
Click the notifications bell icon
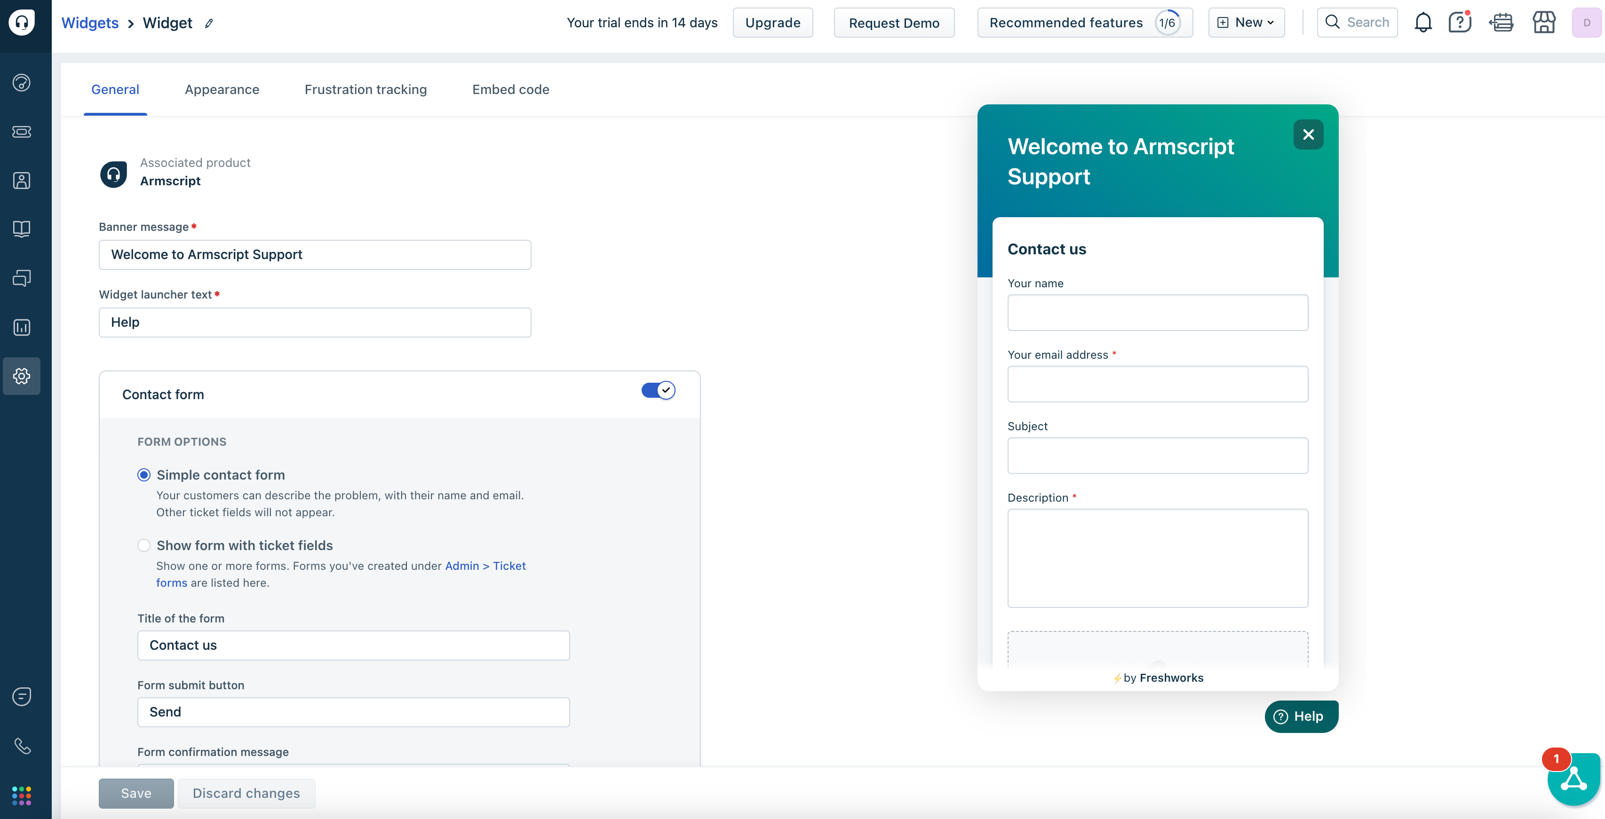[1423, 22]
